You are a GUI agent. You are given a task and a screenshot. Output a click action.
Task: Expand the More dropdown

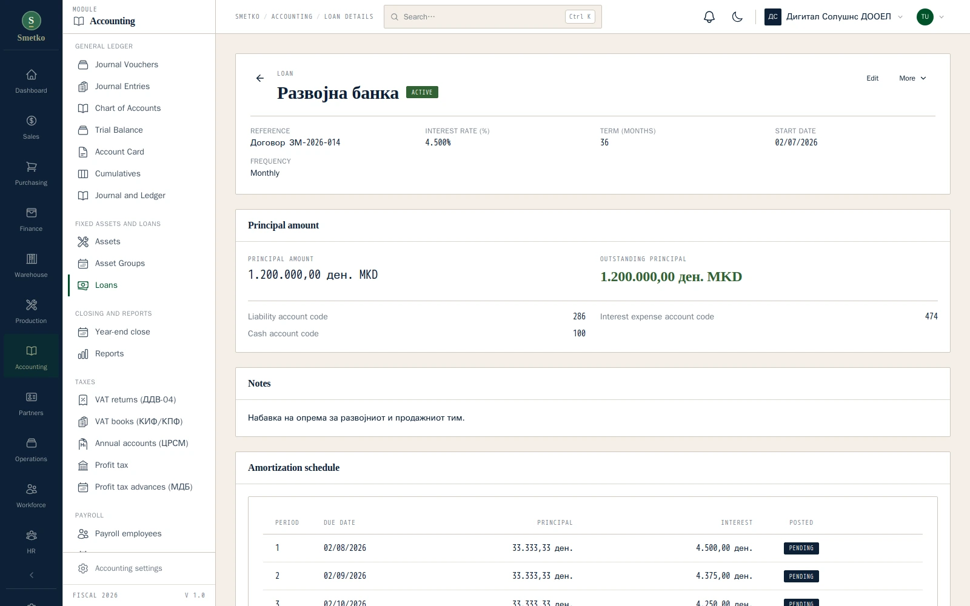[x=912, y=78]
